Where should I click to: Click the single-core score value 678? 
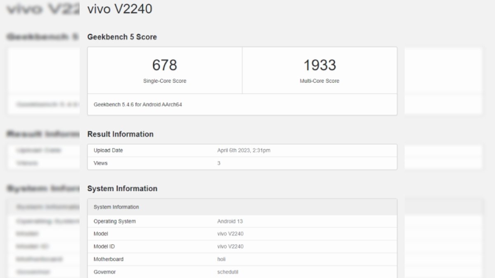[x=165, y=65]
